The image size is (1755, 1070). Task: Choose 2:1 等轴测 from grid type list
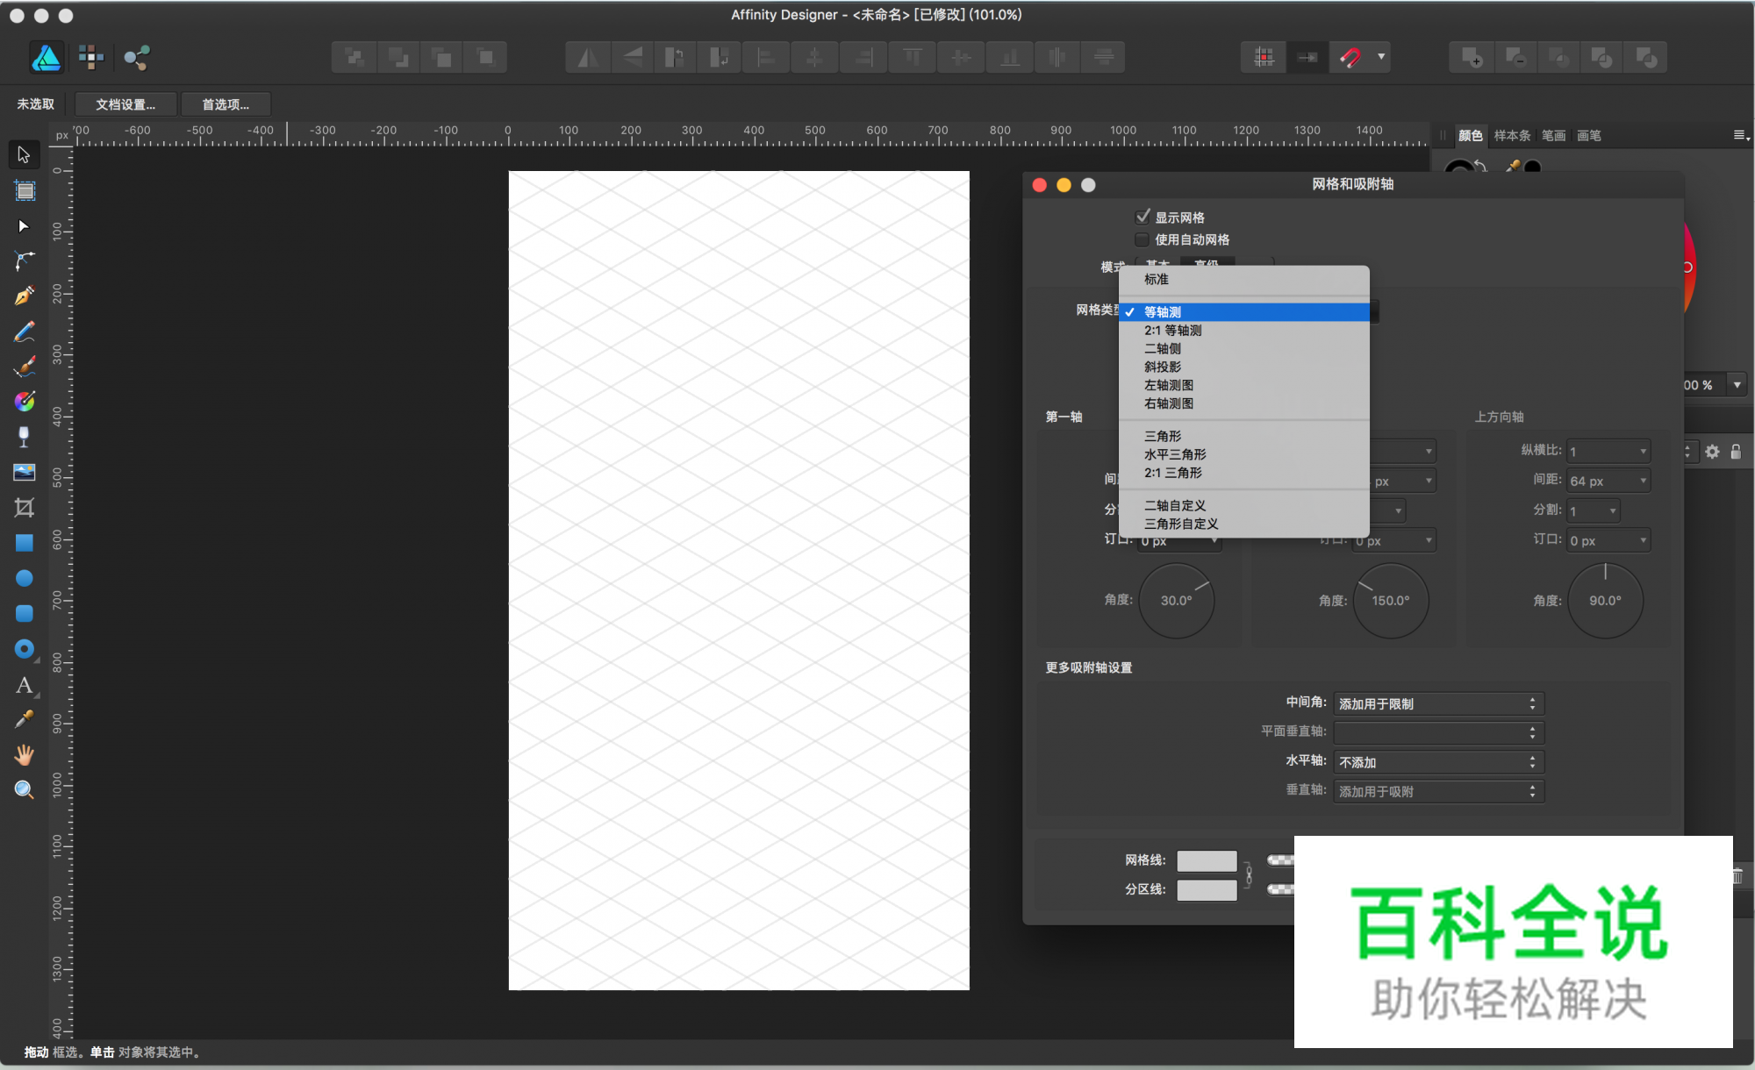pyautogui.click(x=1173, y=331)
